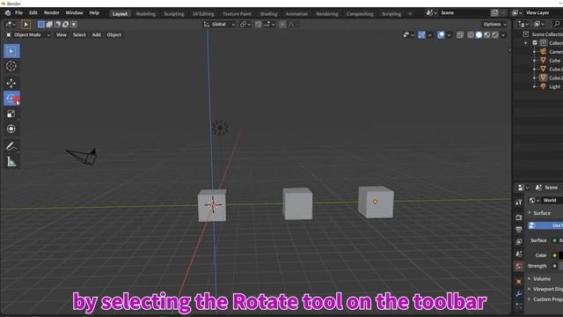The height and width of the screenshot is (317, 563).
Task: Open the View Layer properties tab
Action: [518, 242]
